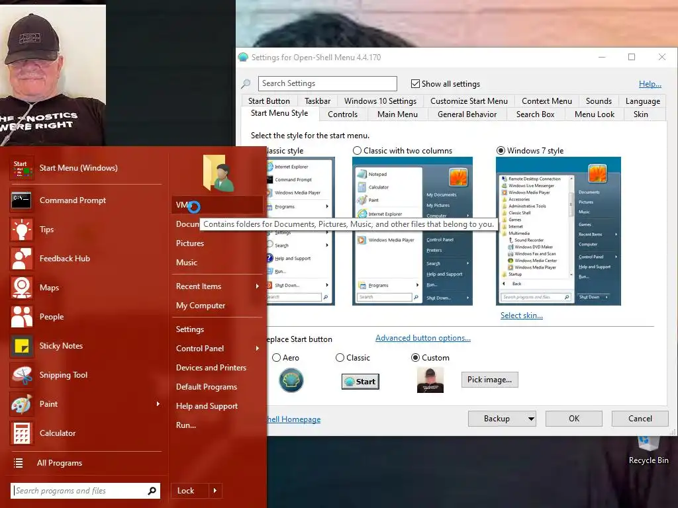Click OK in settings dialog
This screenshot has width=678, height=508.
[574, 419]
